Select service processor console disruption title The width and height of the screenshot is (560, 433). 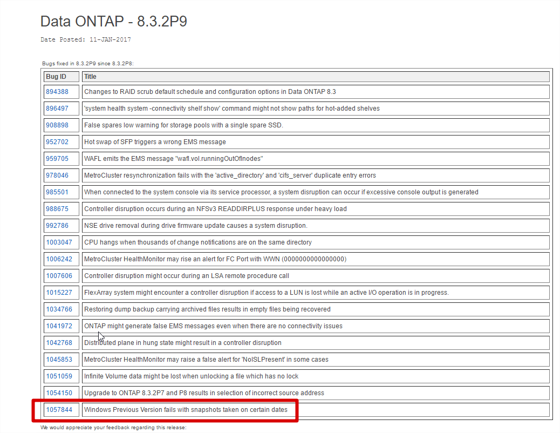pyautogui.click(x=281, y=192)
